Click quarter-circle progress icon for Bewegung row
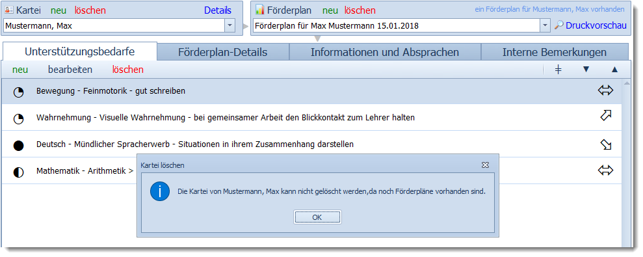The height and width of the screenshot is (257, 643). [18, 92]
